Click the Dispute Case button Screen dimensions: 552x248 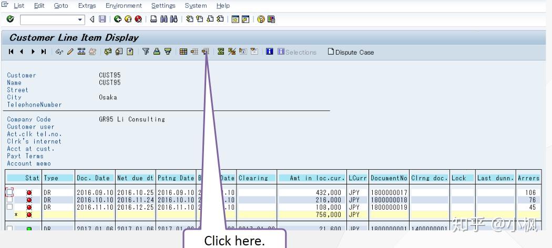(x=351, y=52)
